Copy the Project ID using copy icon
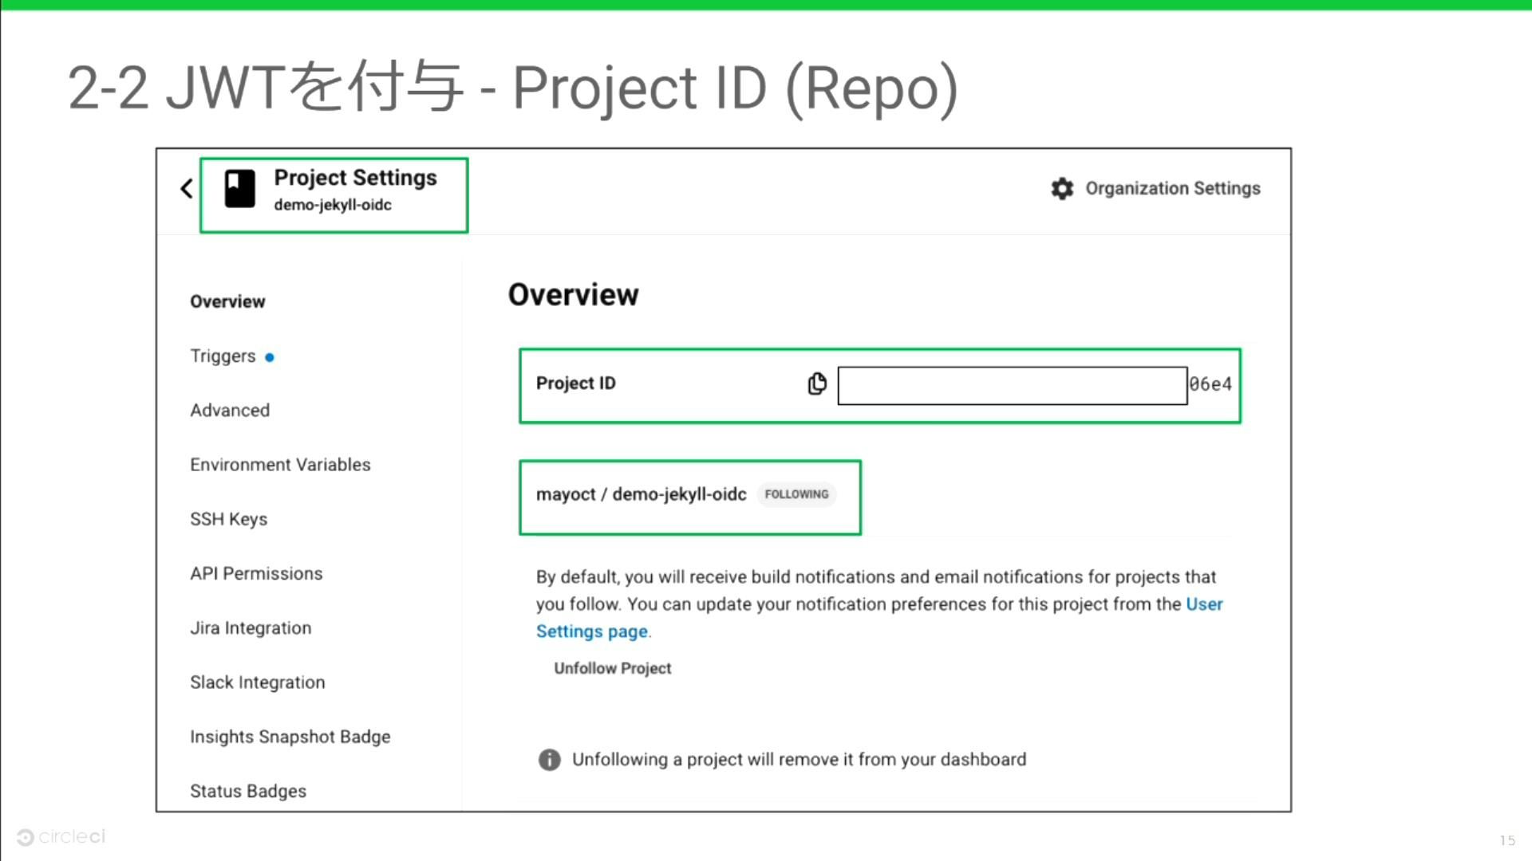Viewport: 1532px width, 861px height. [816, 383]
